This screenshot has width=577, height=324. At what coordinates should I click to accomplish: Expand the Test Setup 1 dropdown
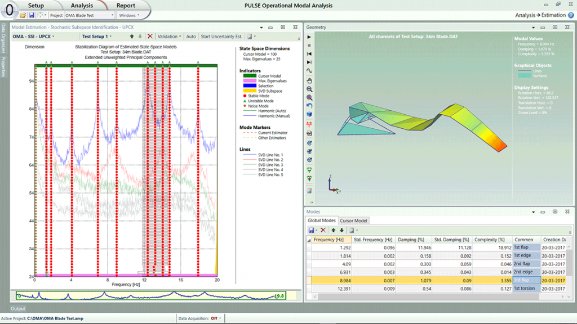click(97, 37)
